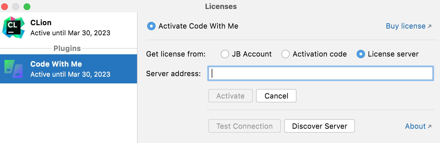Open the About link

click(415, 126)
